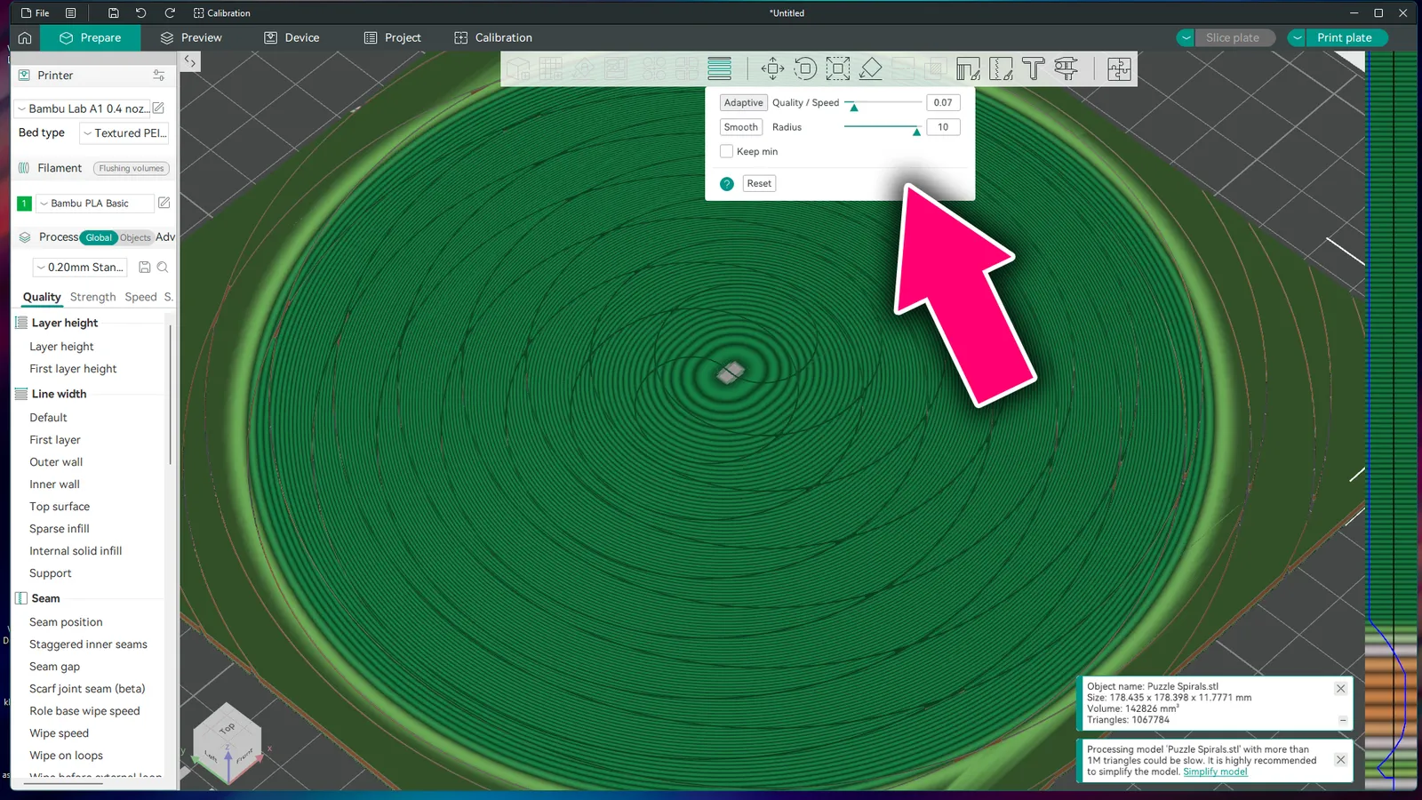
Task: Select the Text shape tool
Action: (x=1034, y=68)
